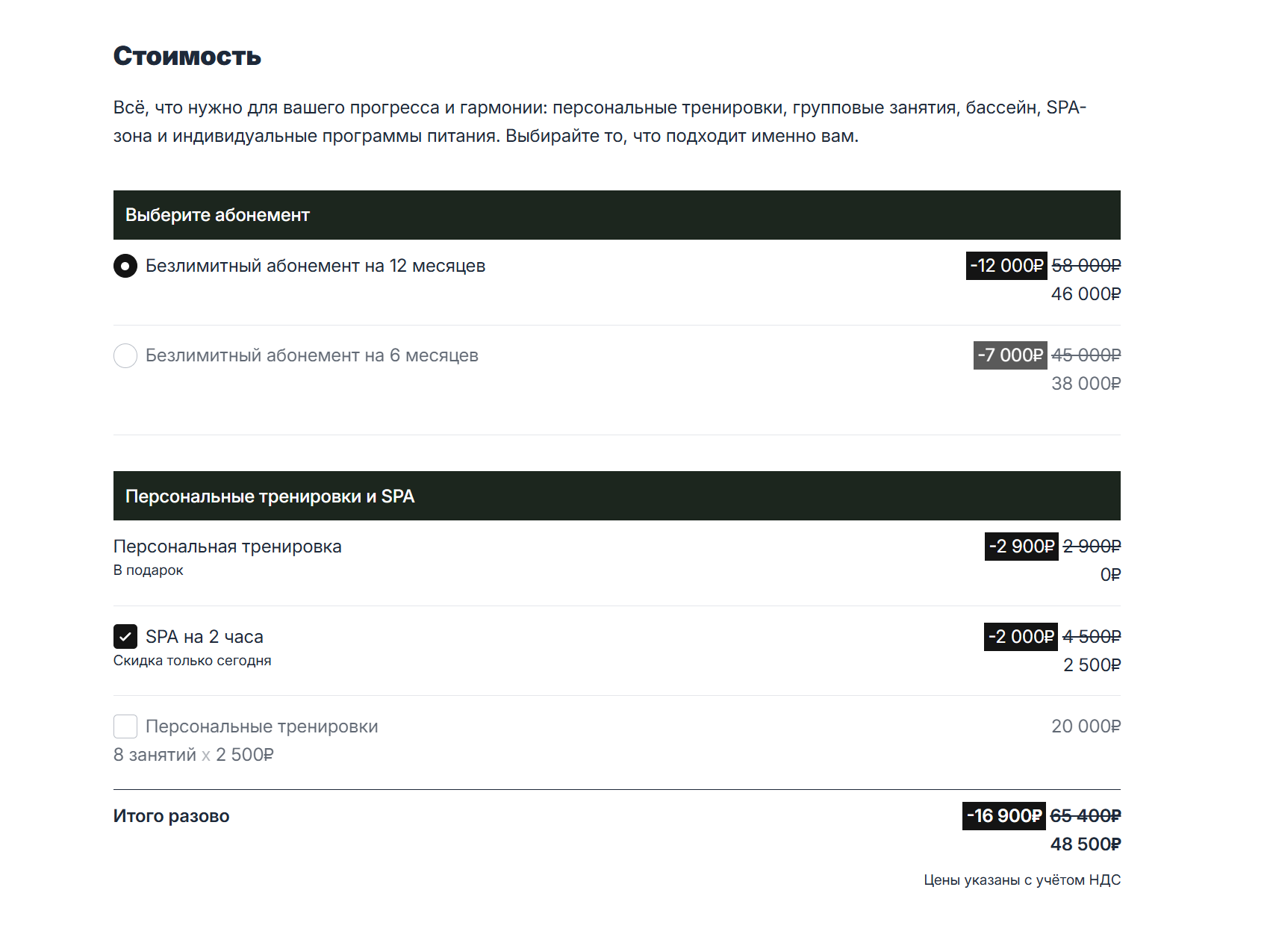
Task: Click the -7 000₽ discount badge
Action: click(1009, 355)
